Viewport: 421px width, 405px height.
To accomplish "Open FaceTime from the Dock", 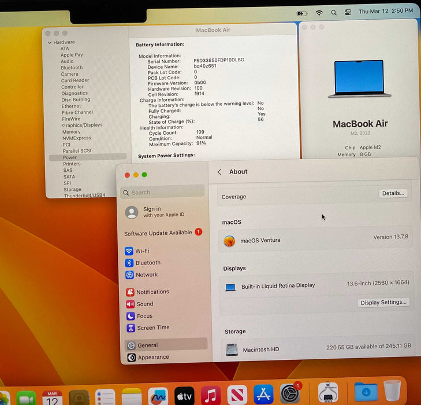I will (26, 398).
